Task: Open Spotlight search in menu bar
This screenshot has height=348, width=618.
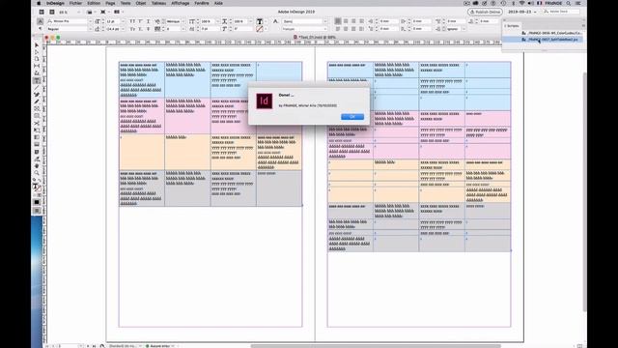Action: pyautogui.click(x=569, y=3)
